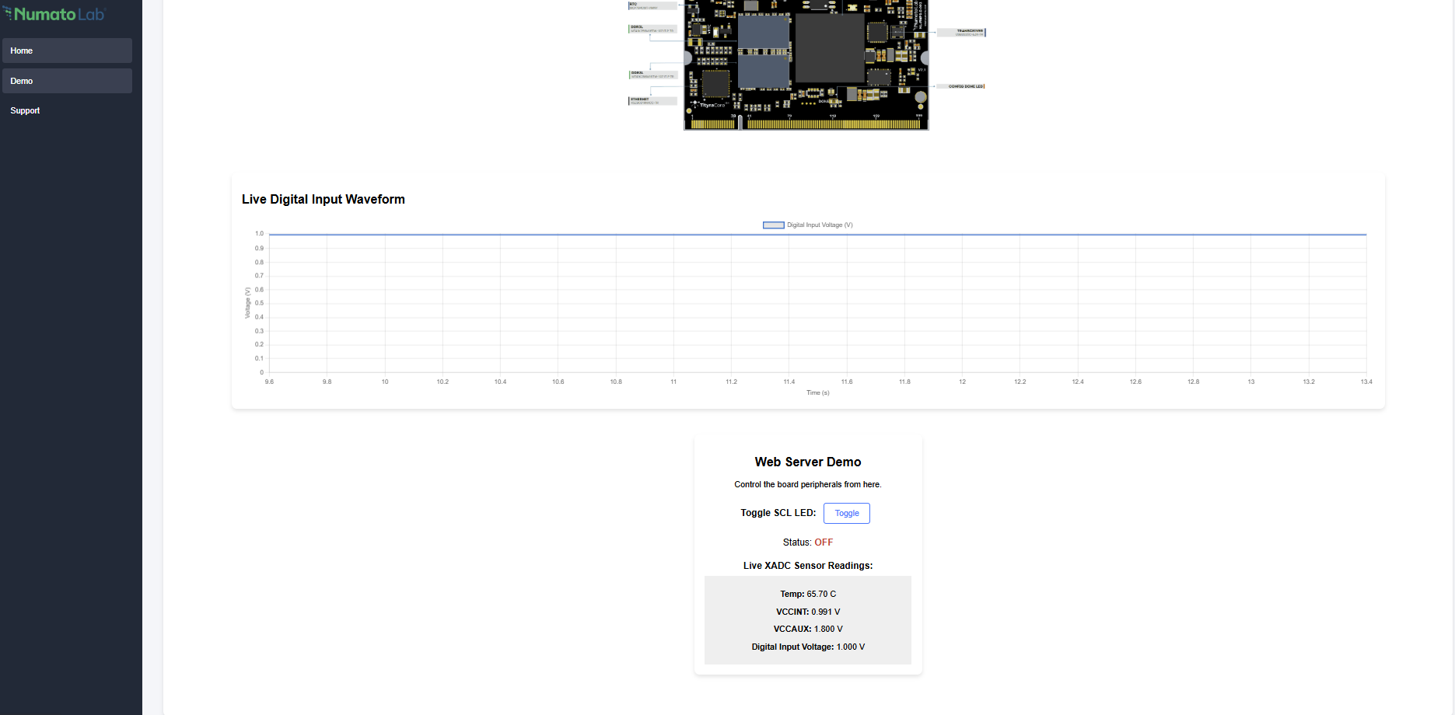The width and height of the screenshot is (1455, 715).
Task: Select the Temp sensor reading
Action: (808, 594)
